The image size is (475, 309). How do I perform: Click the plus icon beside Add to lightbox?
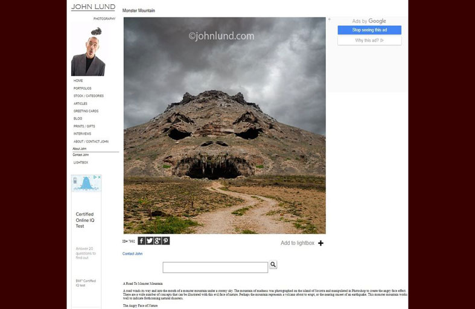[320, 243]
